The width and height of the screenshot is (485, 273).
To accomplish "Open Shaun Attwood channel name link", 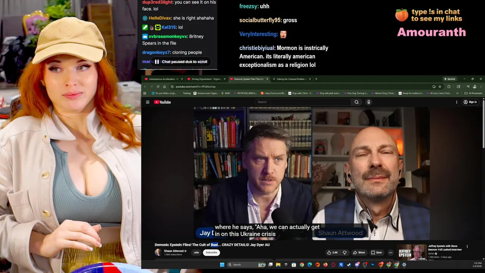I will click(174, 251).
